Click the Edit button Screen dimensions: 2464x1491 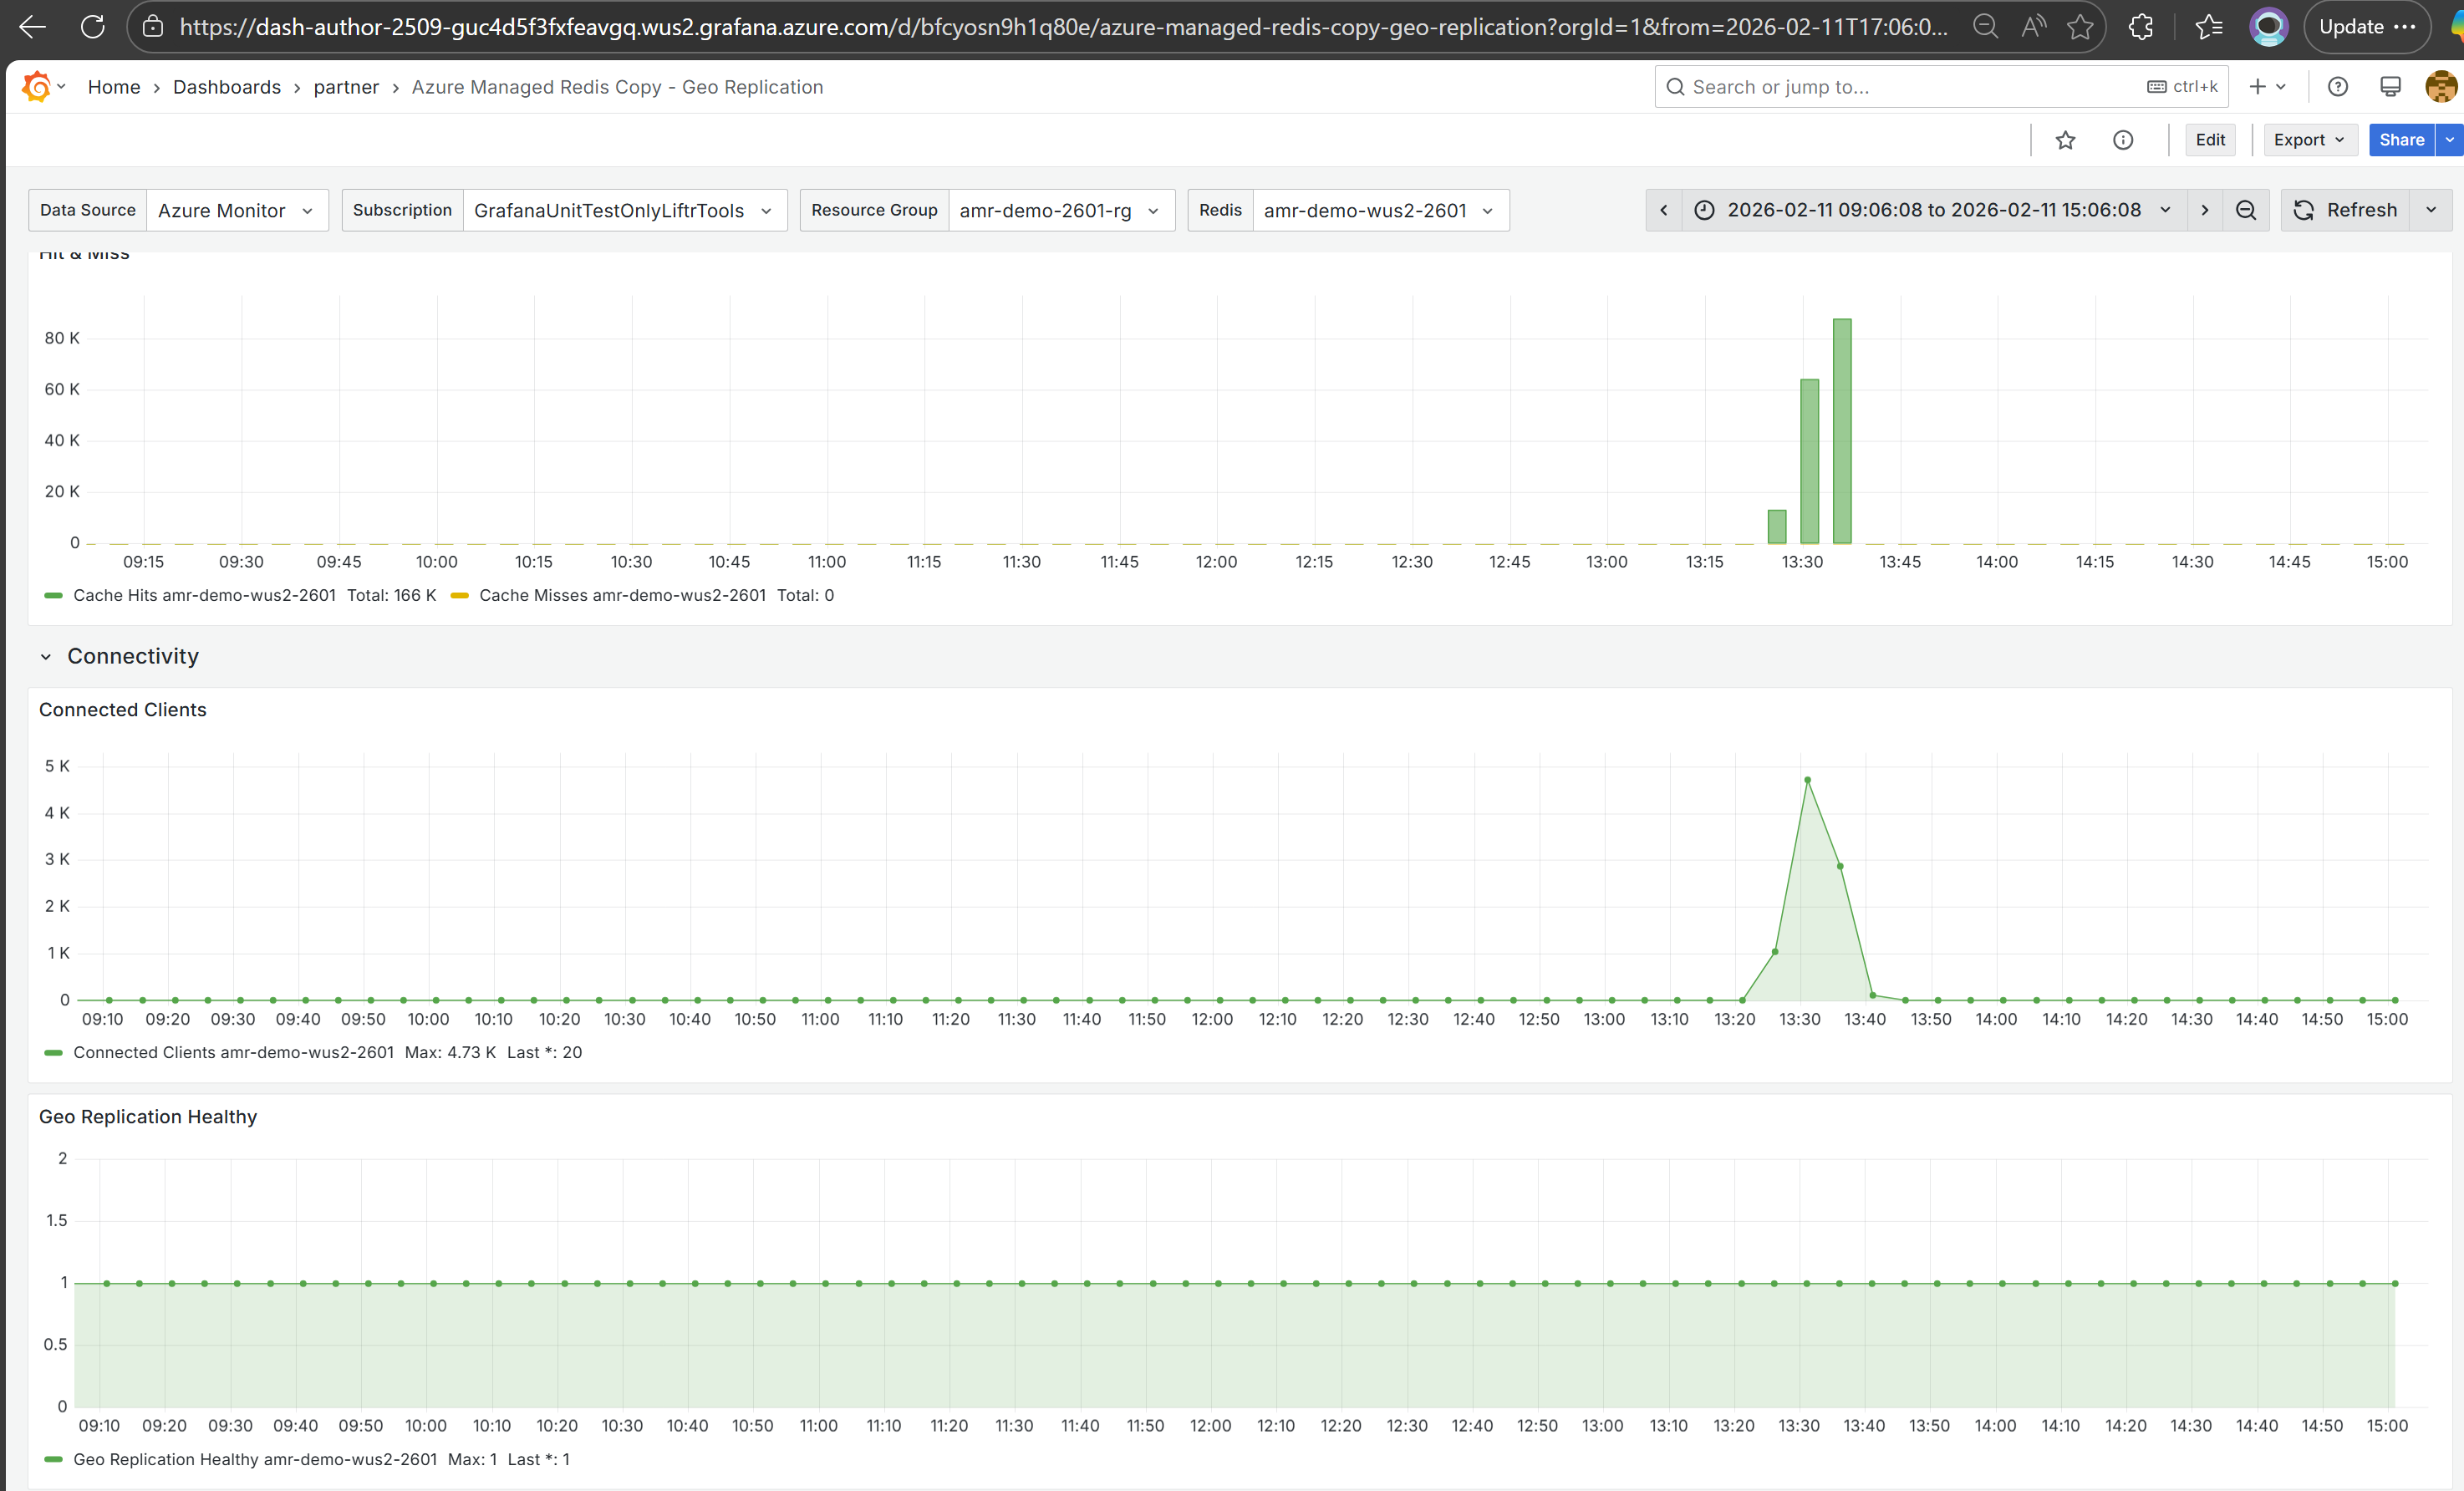(2210, 140)
